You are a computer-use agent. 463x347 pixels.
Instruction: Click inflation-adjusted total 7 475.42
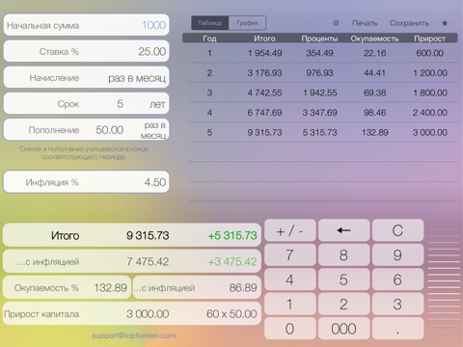(148, 261)
